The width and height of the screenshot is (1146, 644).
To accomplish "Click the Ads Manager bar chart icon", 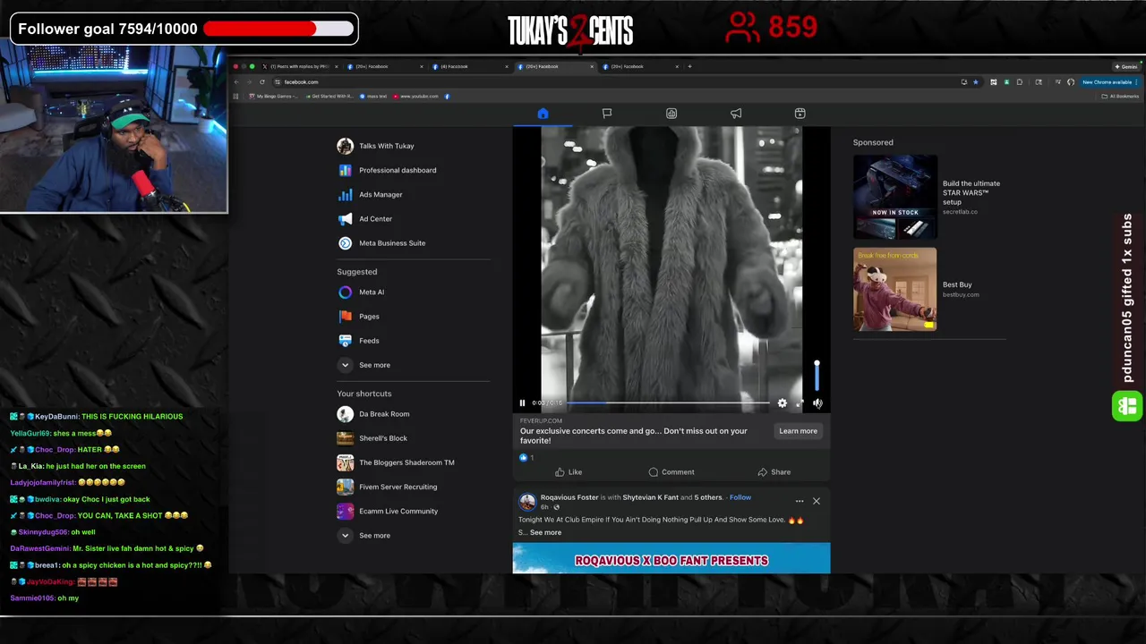I will (345, 194).
